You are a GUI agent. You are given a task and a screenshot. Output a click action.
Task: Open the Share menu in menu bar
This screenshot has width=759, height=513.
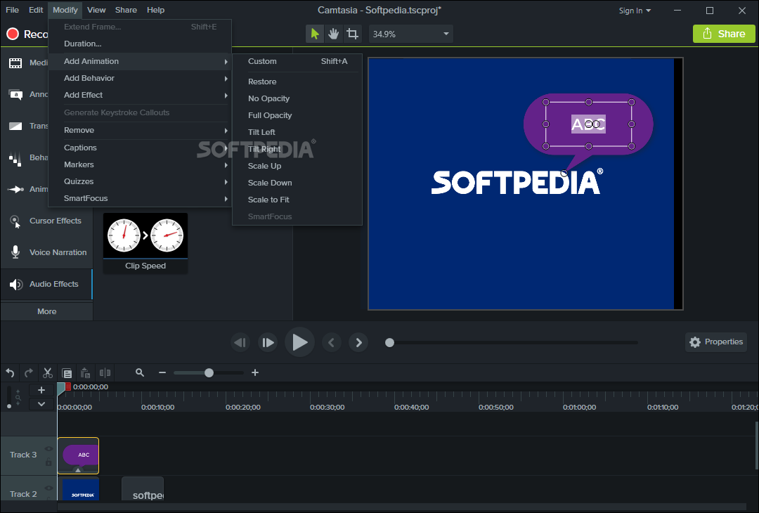(126, 10)
